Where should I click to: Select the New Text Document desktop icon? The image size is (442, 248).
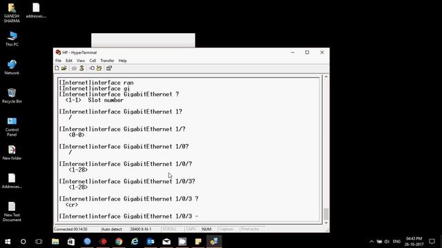pos(12,211)
